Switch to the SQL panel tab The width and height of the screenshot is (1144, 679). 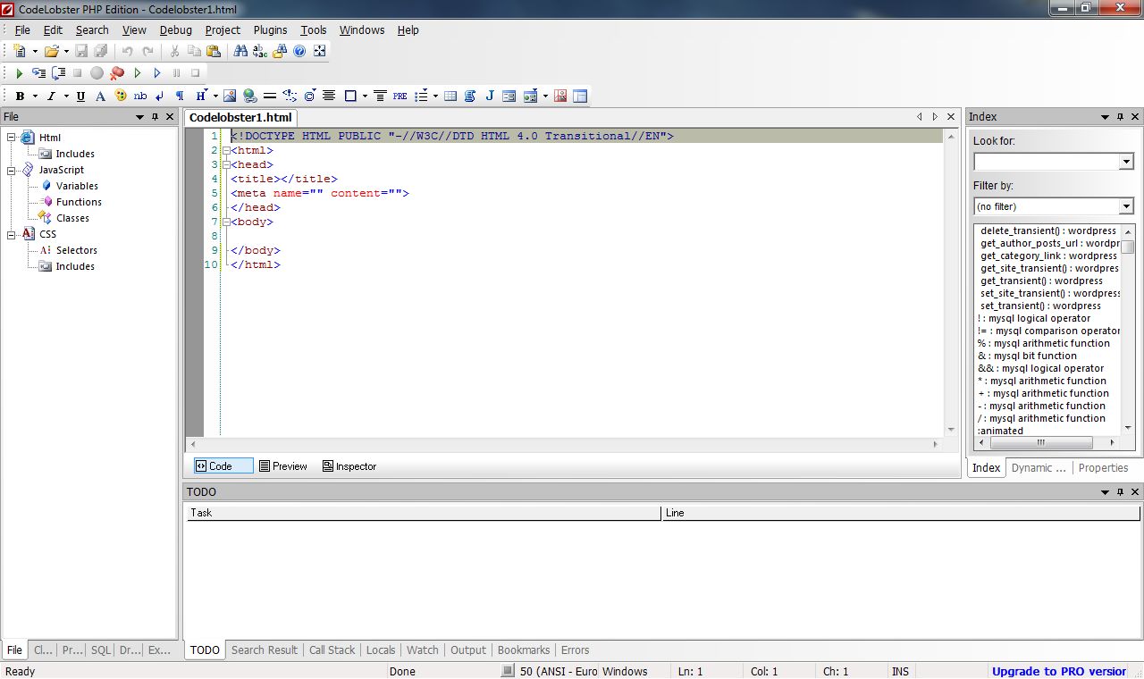coord(101,650)
